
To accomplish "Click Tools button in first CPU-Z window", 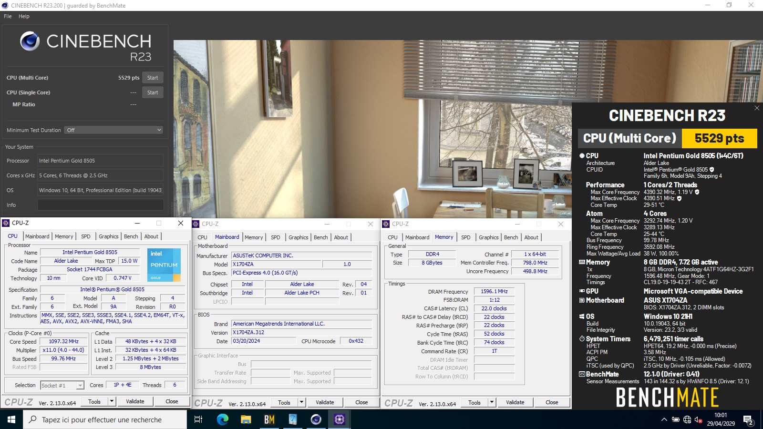I will coord(94,401).
